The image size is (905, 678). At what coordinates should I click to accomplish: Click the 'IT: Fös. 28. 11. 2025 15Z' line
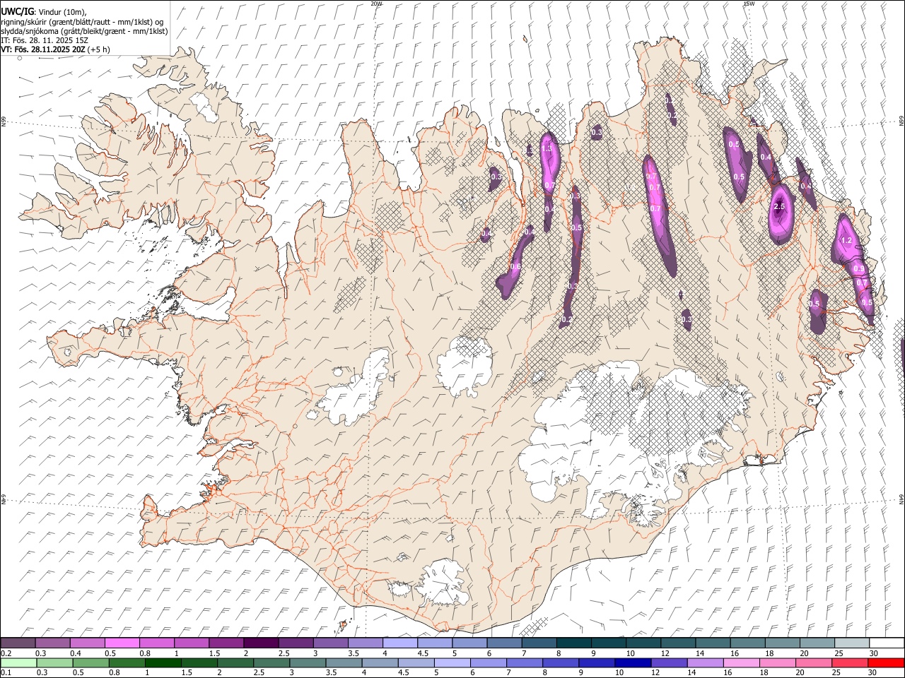(x=43, y=40)
